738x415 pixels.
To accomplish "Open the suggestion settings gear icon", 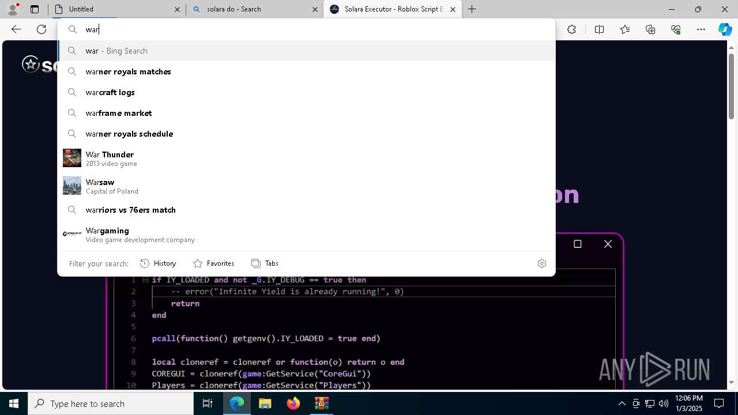I will [542, 263].
